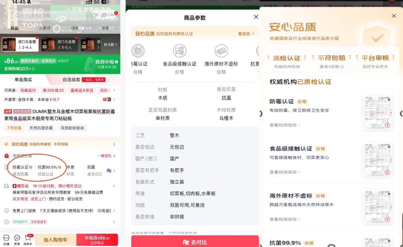Tap the 京东超市卡 label

tap(20, 222)
